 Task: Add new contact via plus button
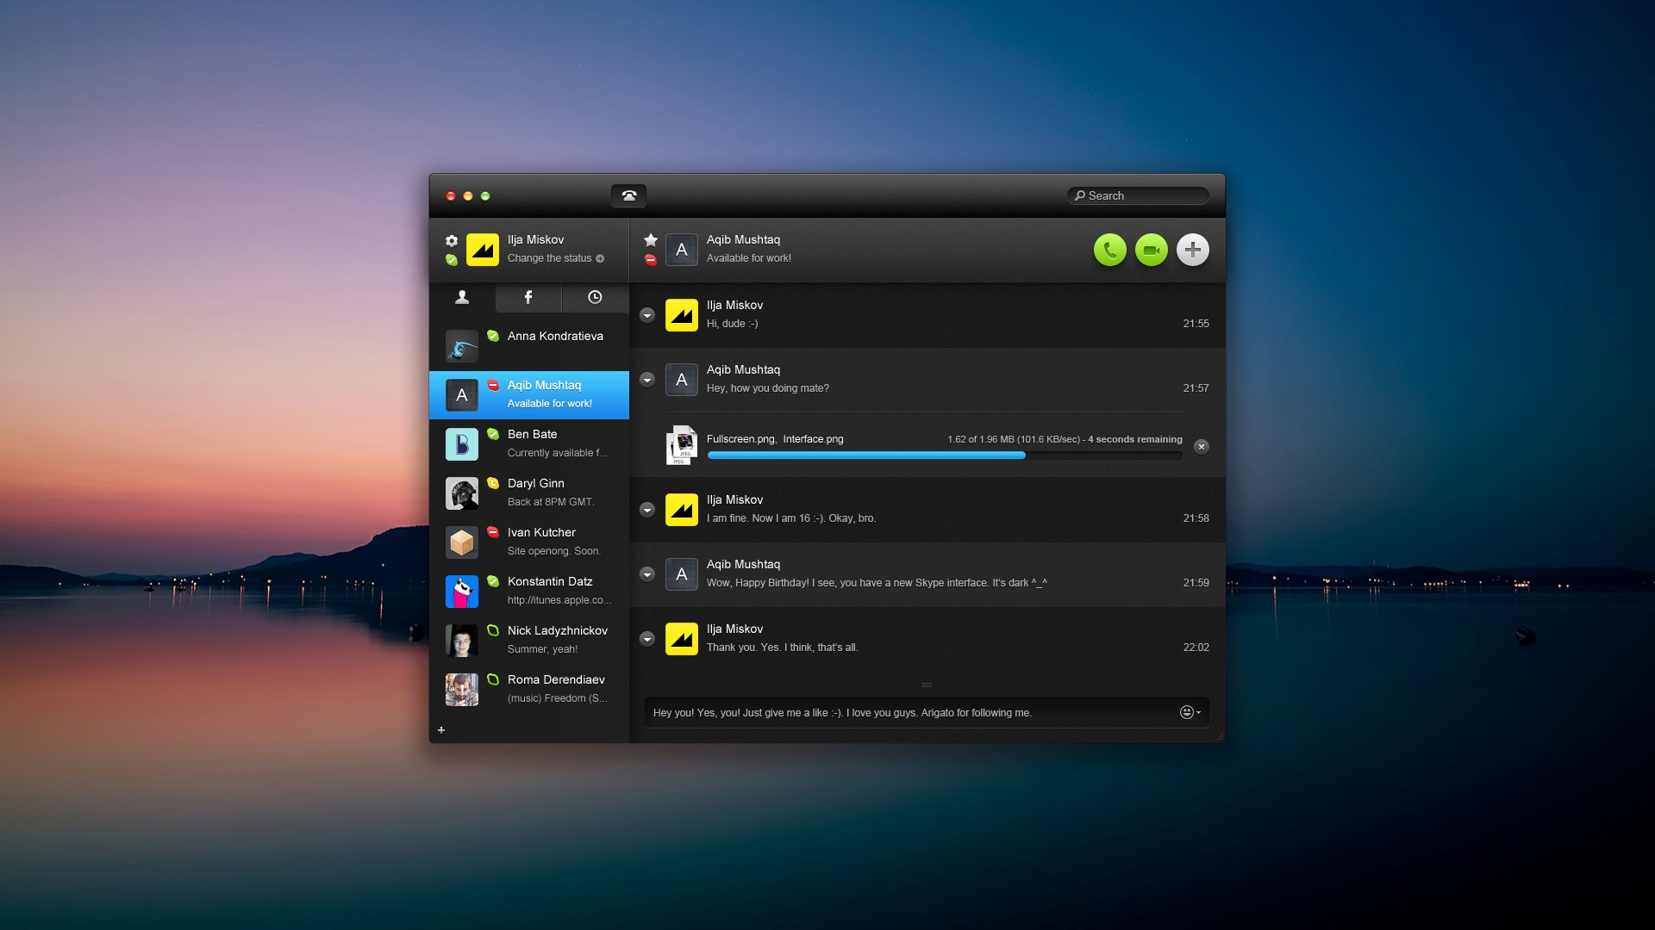click(440, 729)
